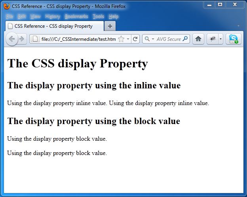
Task: Maximize the Firefox window
Action: coord(220,5)
